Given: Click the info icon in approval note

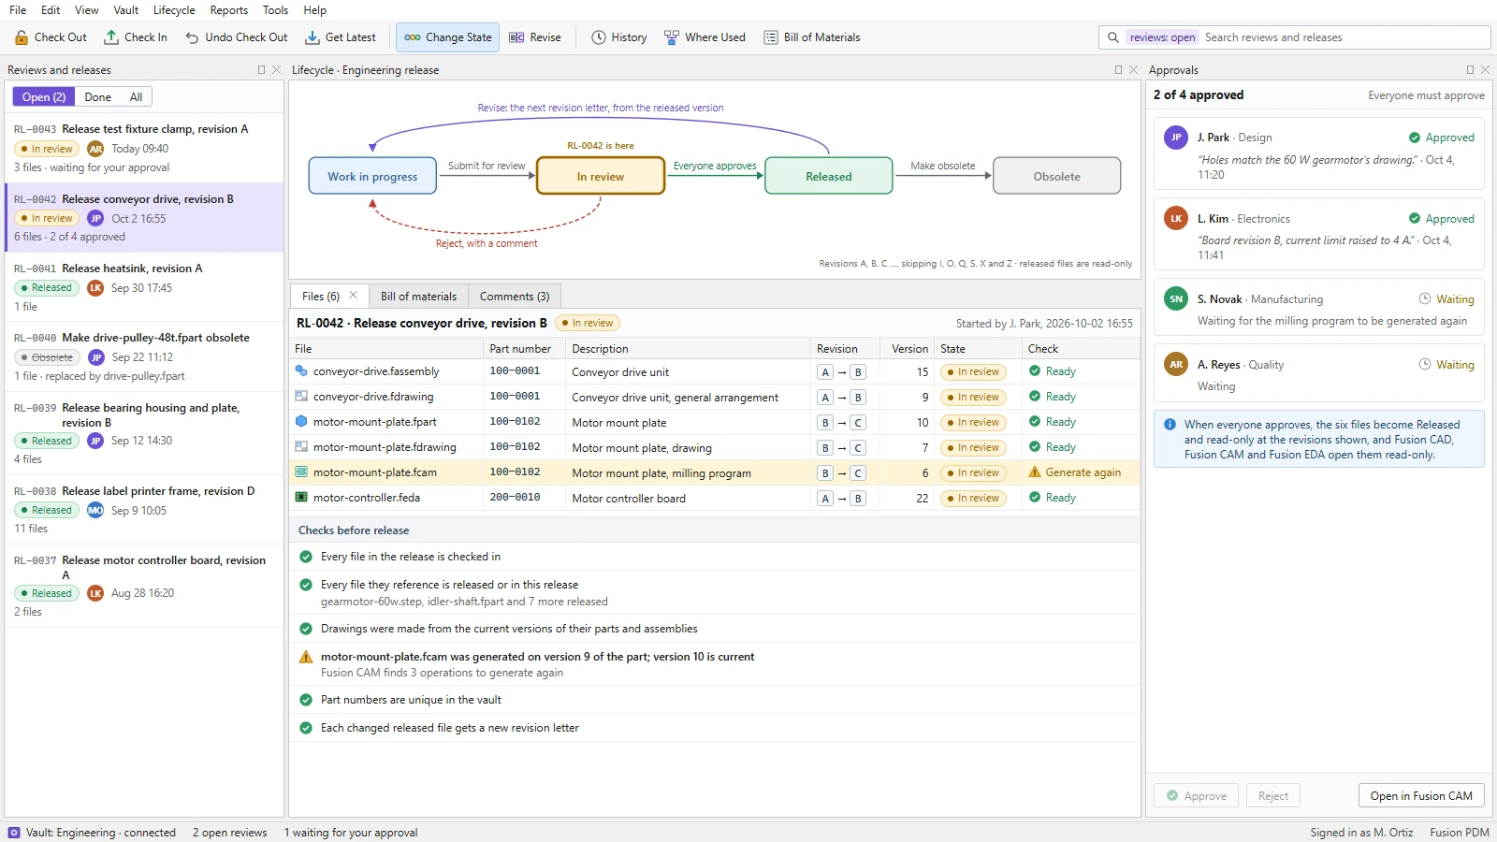Looking at the screenshot, I should click(1170, 425).
